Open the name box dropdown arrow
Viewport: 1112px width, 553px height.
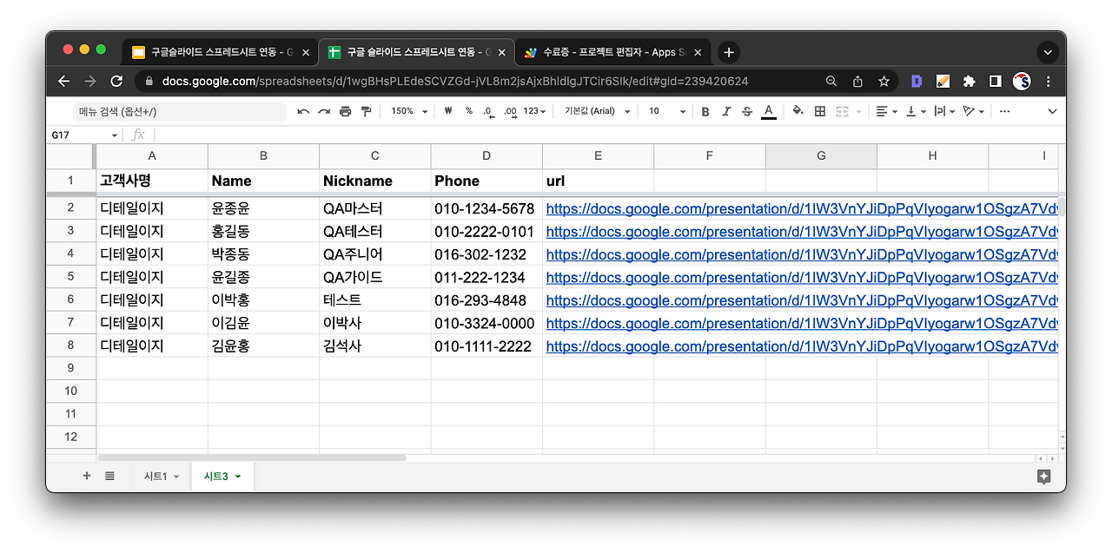click(115, 135)
